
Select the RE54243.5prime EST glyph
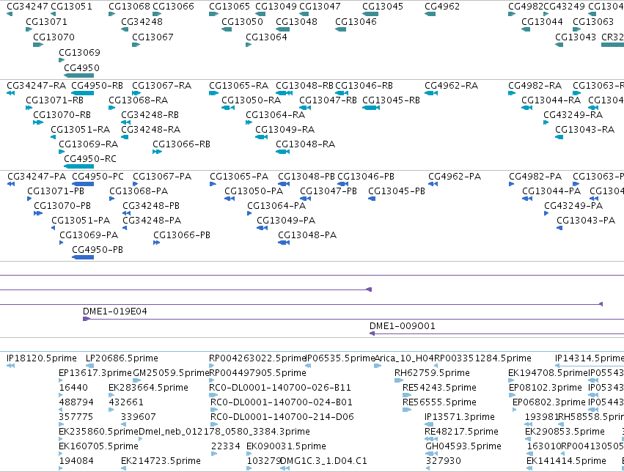[407, 395]
